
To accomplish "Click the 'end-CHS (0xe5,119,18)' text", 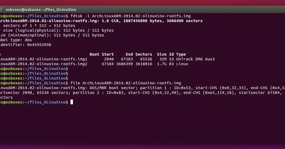I will click(x=210, y=93).
